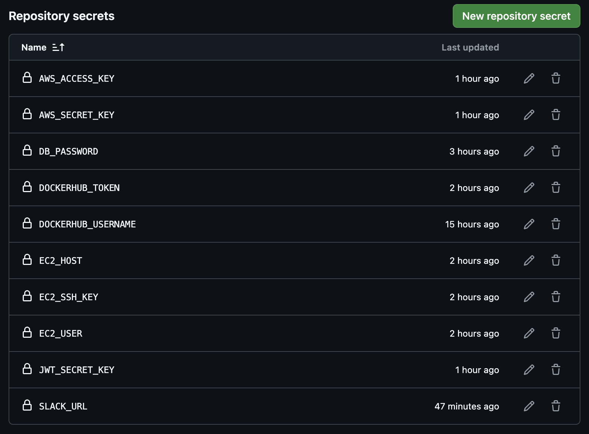Edit the EC2_USER secret

click(x=529, y=333)
